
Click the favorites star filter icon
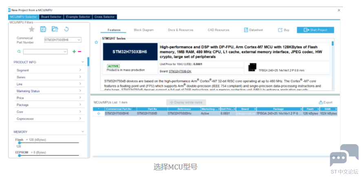32,29
